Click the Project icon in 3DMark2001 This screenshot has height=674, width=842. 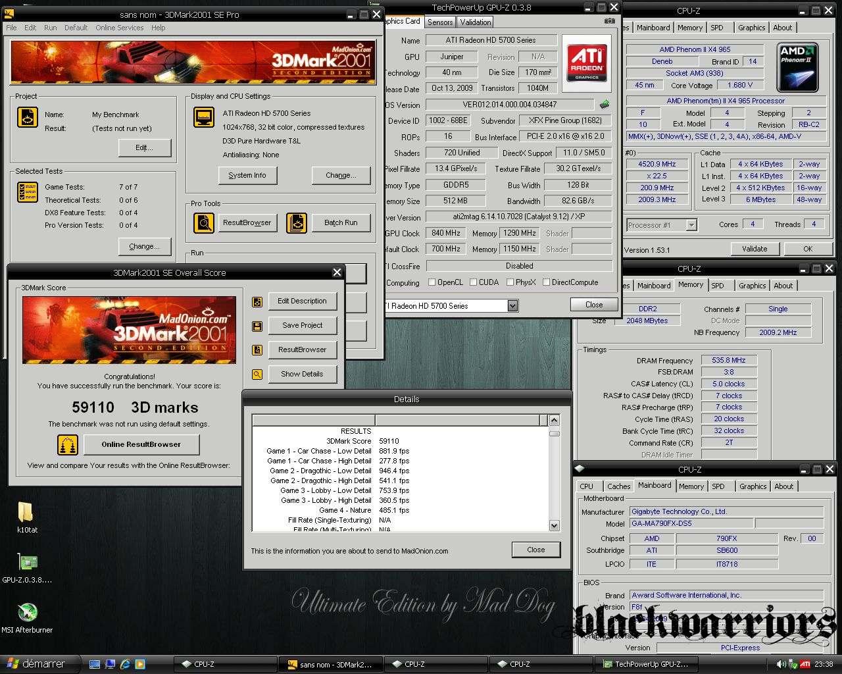[x=27, y=118]
